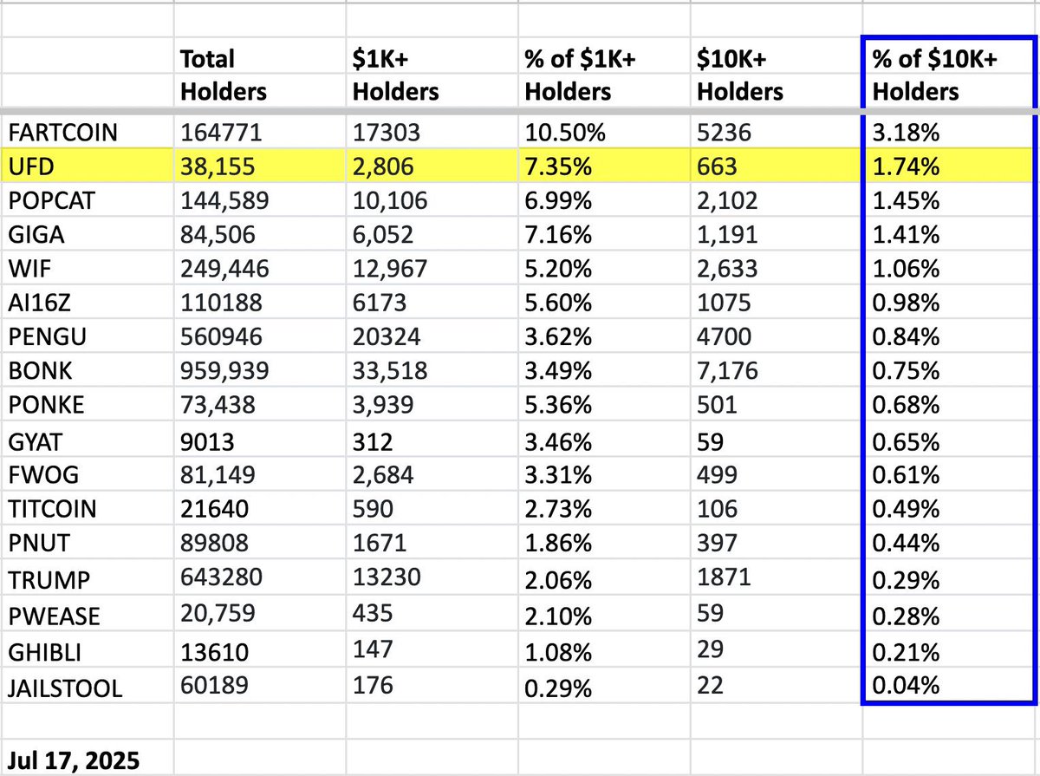Click JAILSTOOL value 0.04%
Image resolution: width=1040 pixels, height=776 pixels.
[x=905, y=685]
